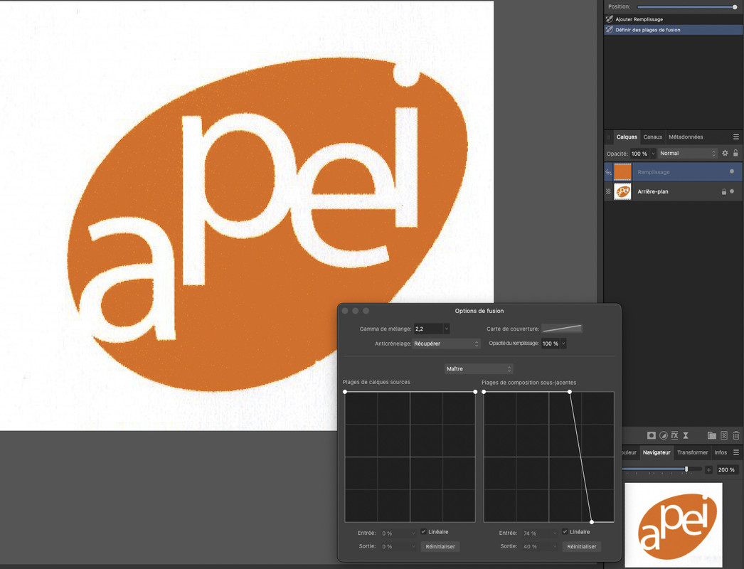Viewport: 744px width, 569px height.
Task: Click the underlying composition Sortie 40 % field
Action: pyautogui.click(x=536, y=547)
